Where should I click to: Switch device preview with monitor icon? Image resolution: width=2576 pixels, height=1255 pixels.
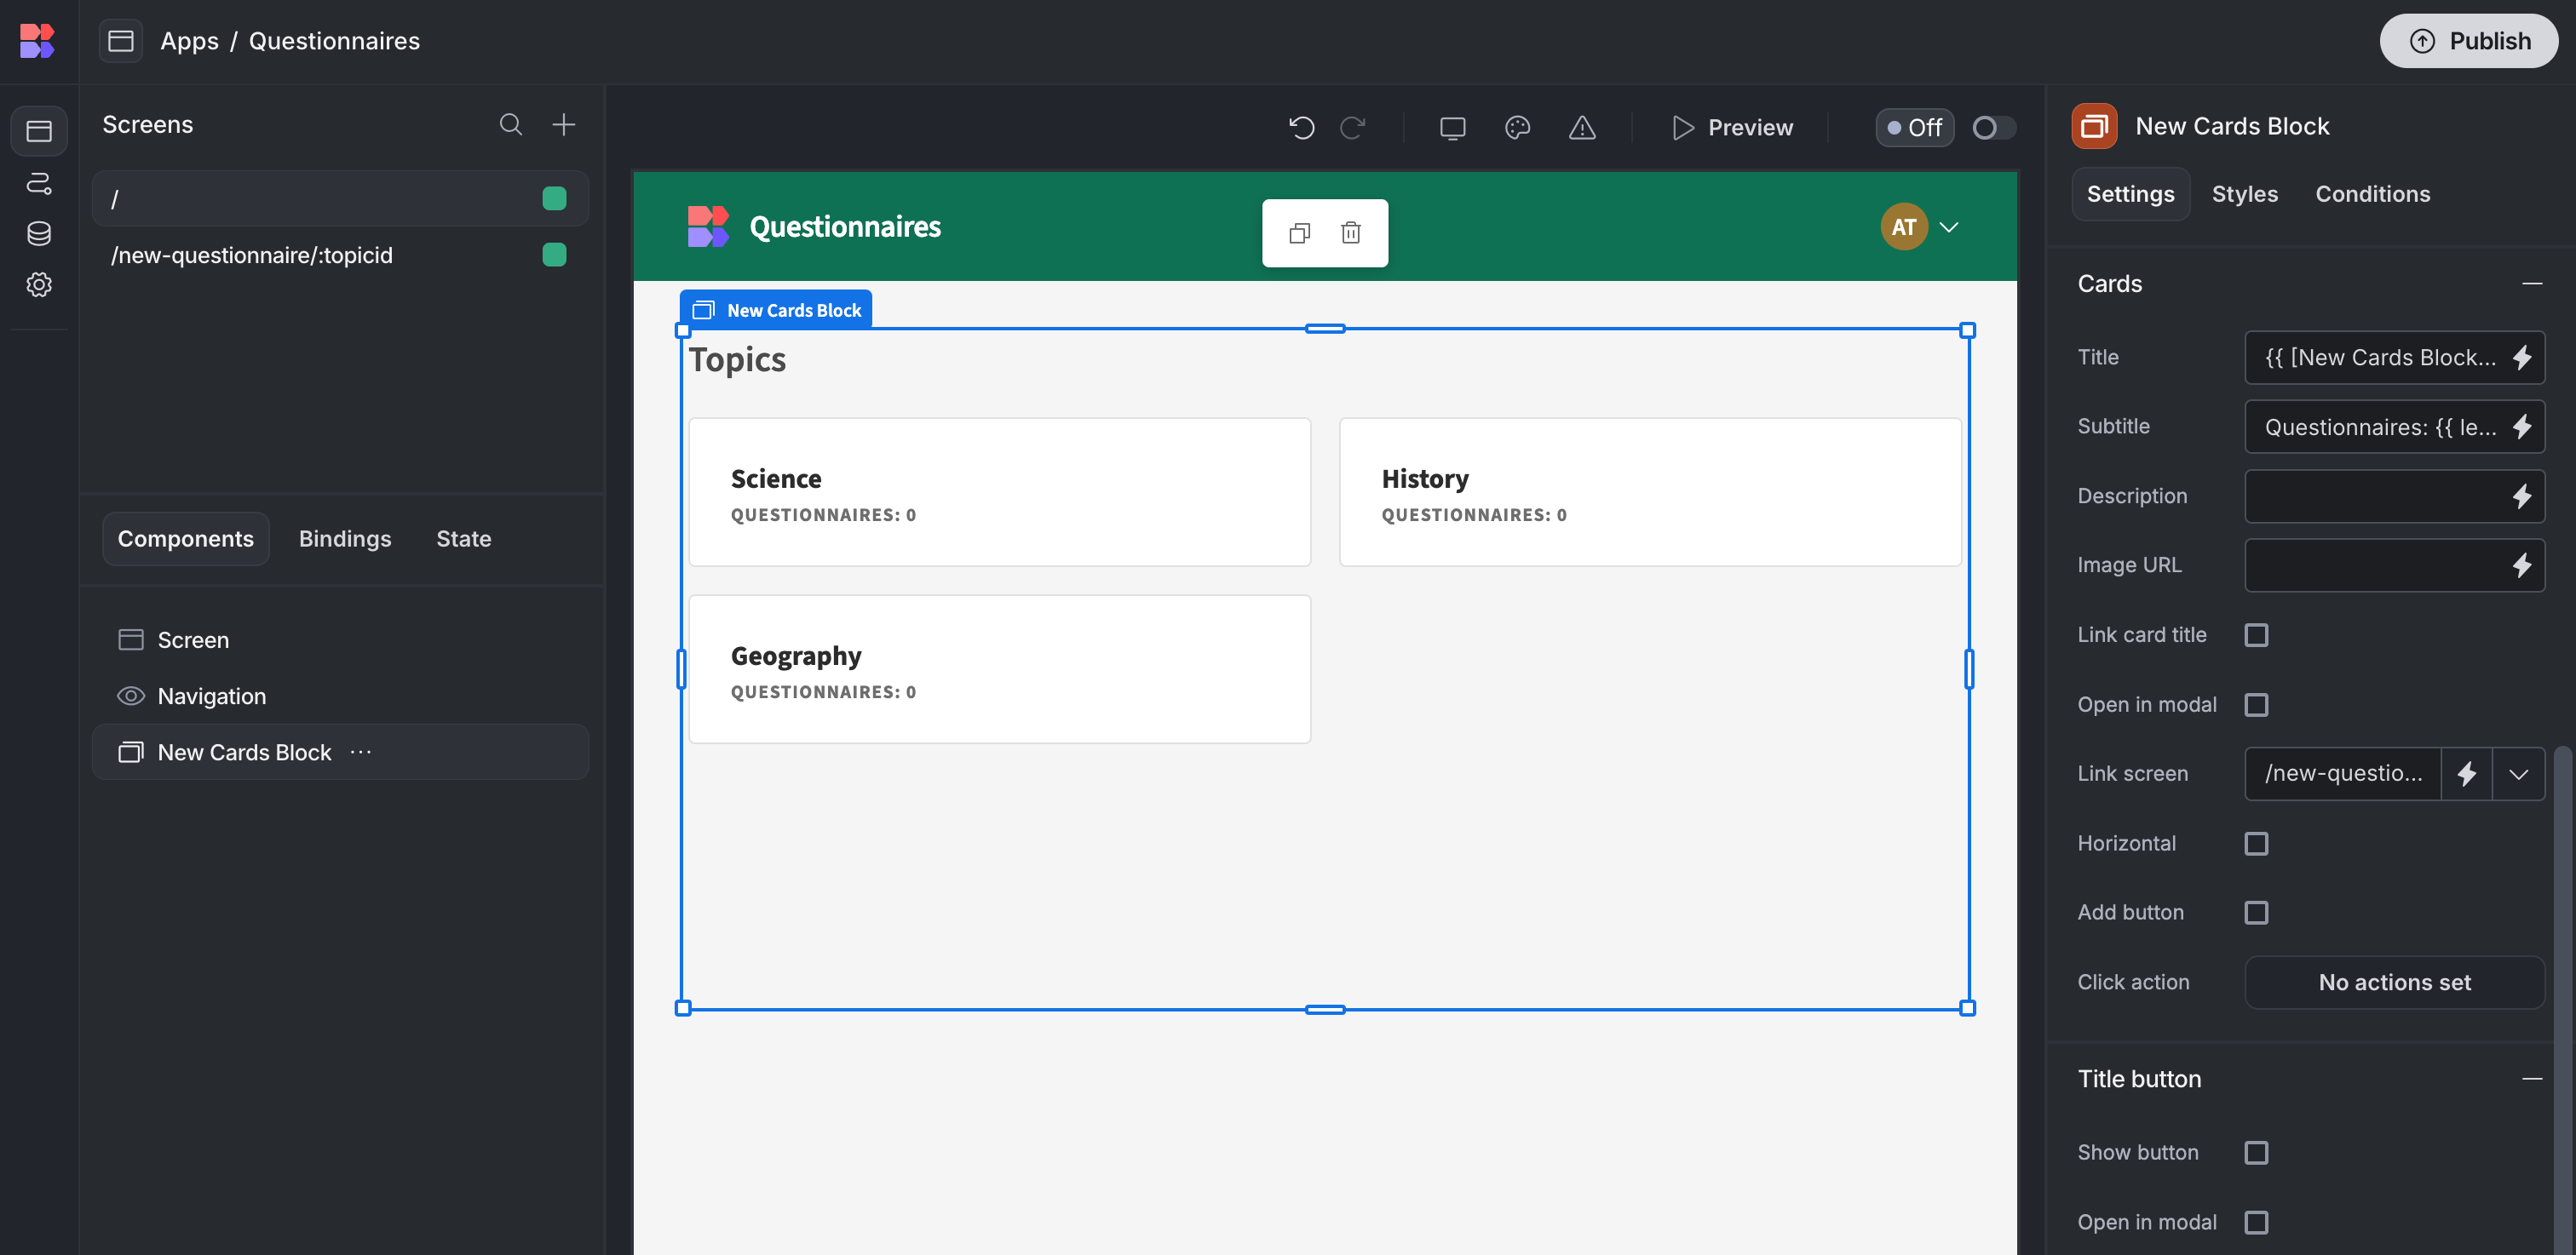pos(1452,128)
